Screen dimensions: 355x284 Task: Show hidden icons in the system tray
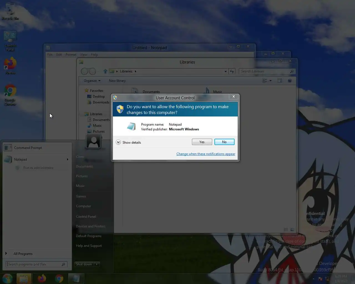314,279
